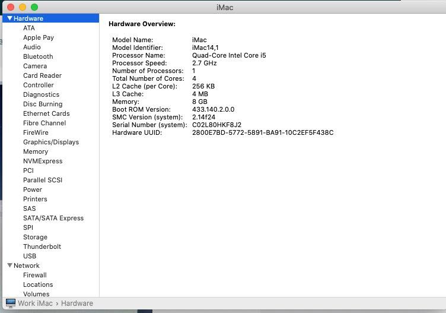Open Parallel SCSI section
The image size is (446, 313).
(x=43, y=180)
